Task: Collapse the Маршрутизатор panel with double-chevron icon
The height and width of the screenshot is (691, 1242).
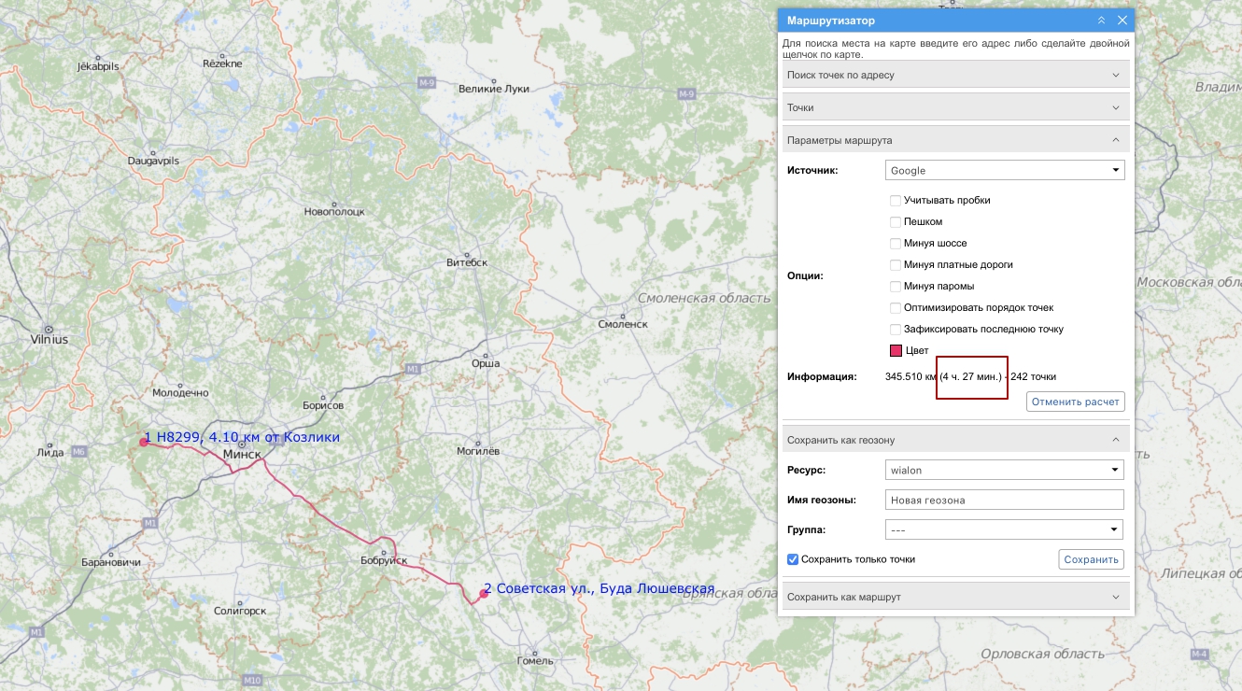Action: (1101, 21)
